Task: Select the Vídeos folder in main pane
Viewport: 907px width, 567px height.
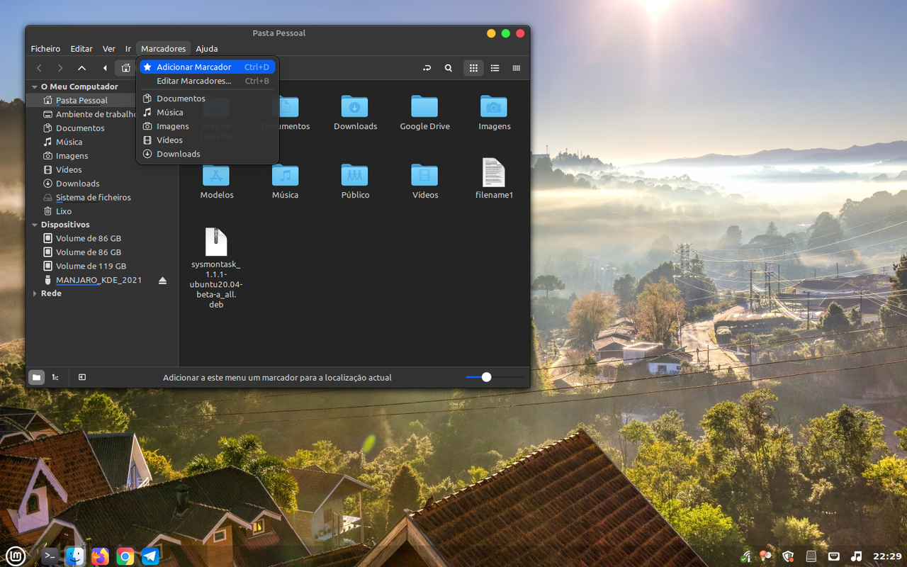Action: [425, 181]
